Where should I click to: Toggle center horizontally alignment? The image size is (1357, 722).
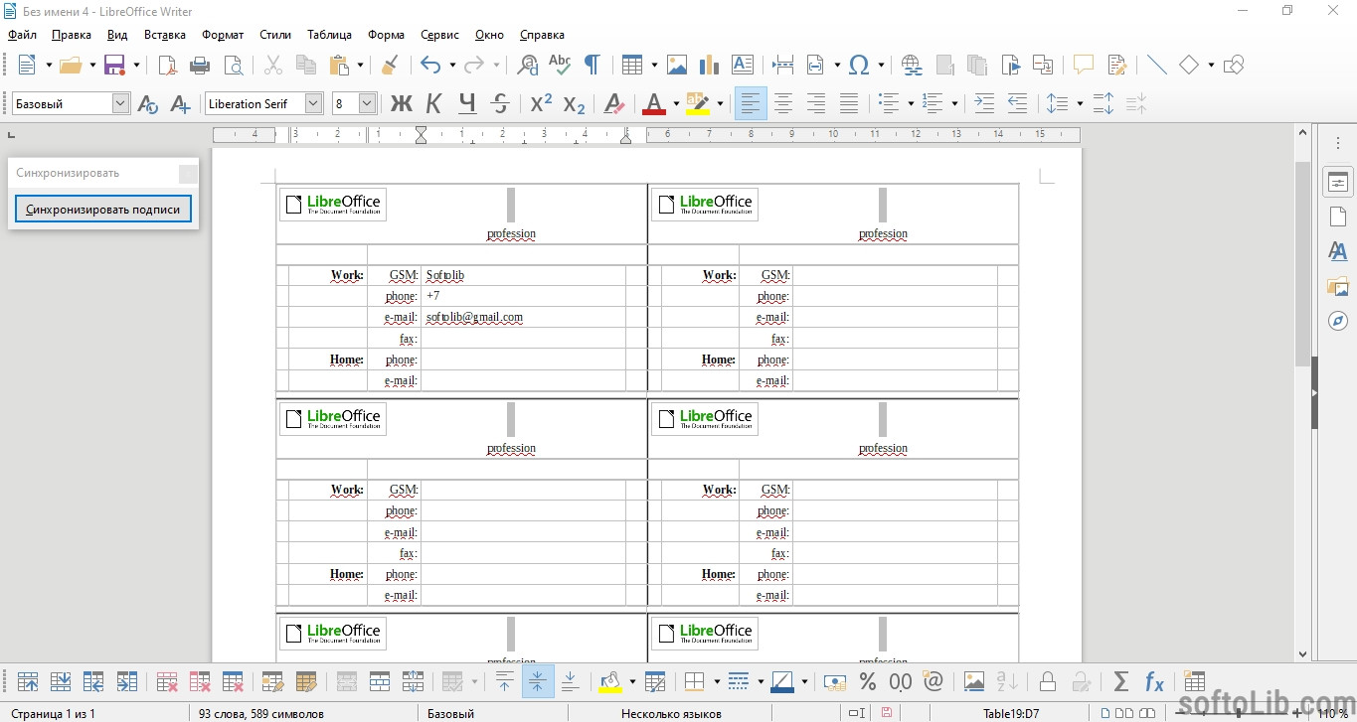click(x=783, y=103)
